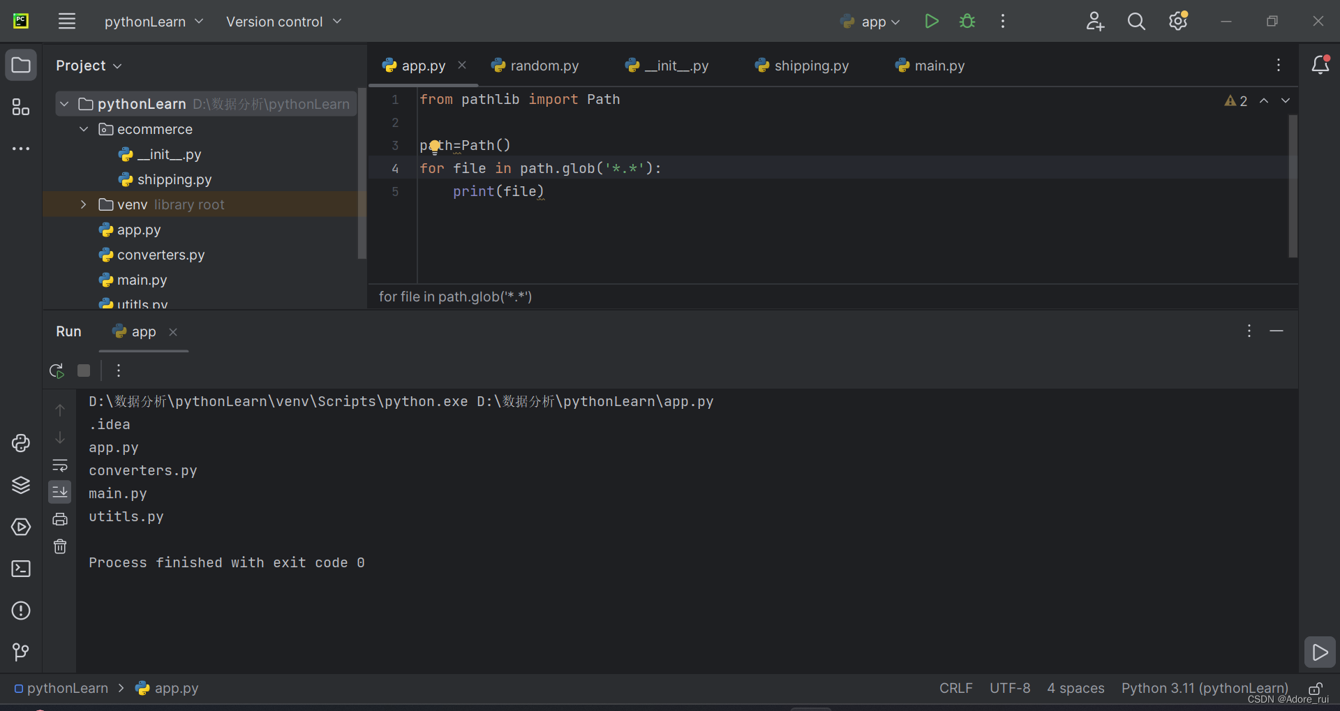Screen dimensions: 1340x711
Task: Start debugging with the bug icon
Action: (967, 21)
